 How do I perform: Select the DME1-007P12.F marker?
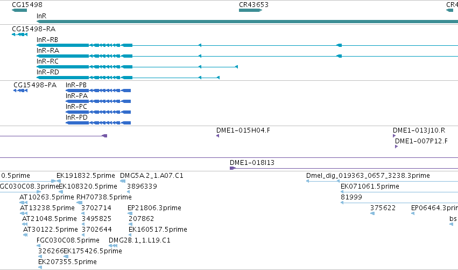tap(396, 147)
